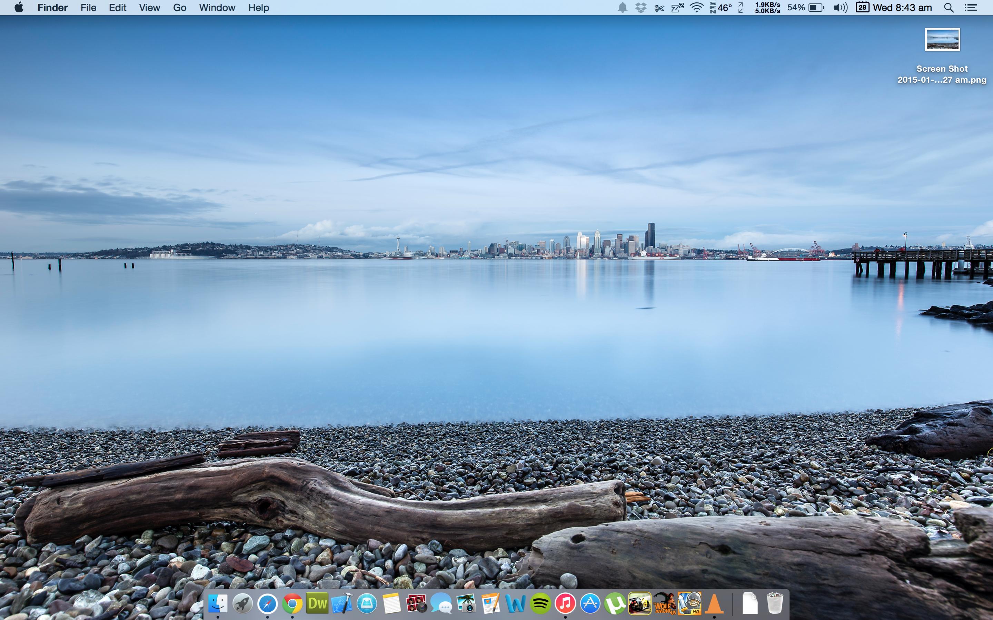Open the volume speaker control

840,7
